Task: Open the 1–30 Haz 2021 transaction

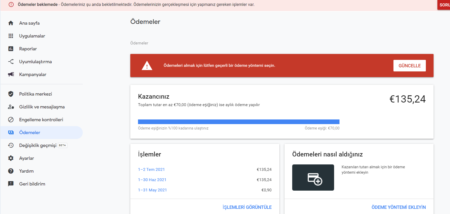Action: 152,180
